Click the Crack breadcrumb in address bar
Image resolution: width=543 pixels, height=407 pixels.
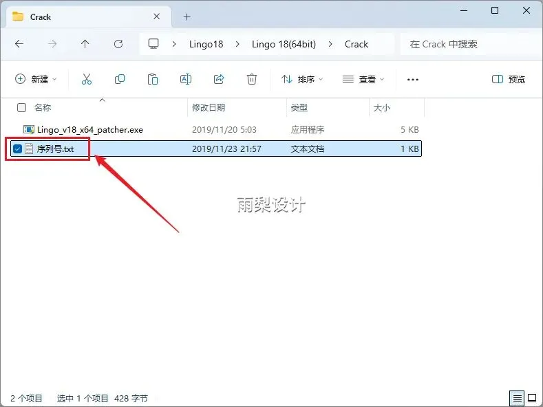pos(356,44)
